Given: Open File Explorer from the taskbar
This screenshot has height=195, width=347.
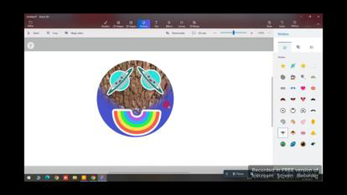Looking at the screenshot, I should pos(75,178).
